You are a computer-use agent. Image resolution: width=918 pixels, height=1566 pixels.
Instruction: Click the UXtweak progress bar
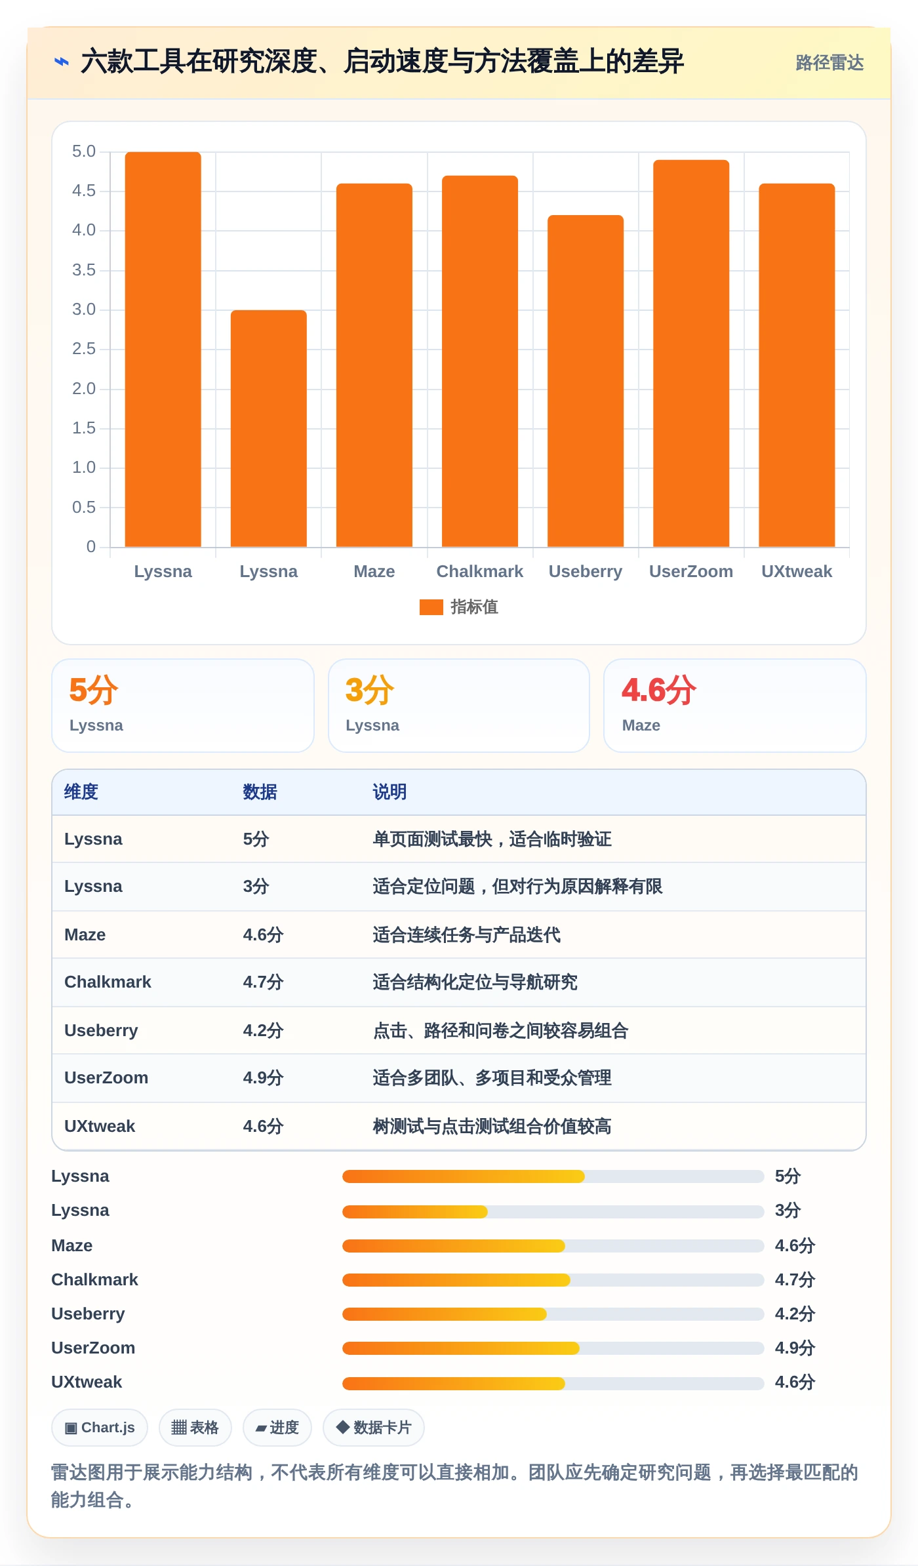coord(553,1384)
